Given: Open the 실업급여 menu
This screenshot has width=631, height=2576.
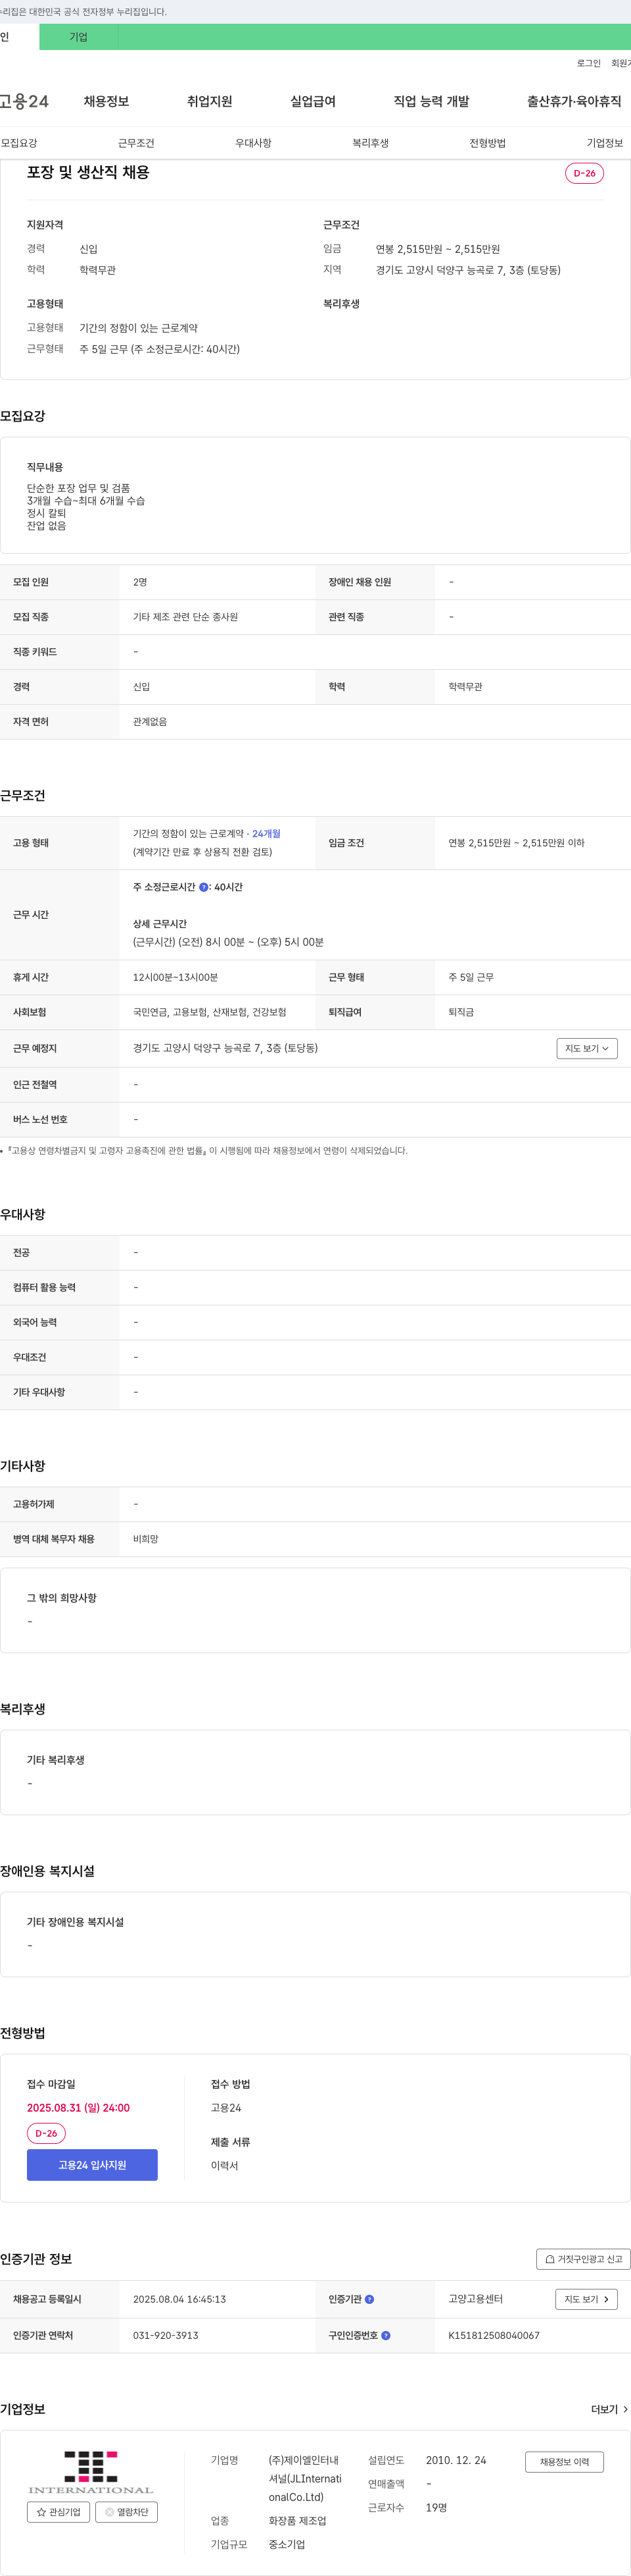Looking at the screenshot, I should pyautogui.click(x=312, y=101).
